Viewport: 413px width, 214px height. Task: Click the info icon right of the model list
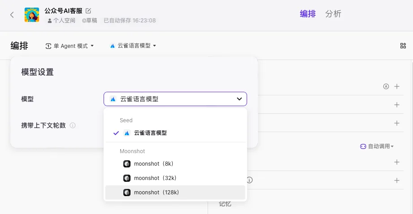[x=249, y=180]
